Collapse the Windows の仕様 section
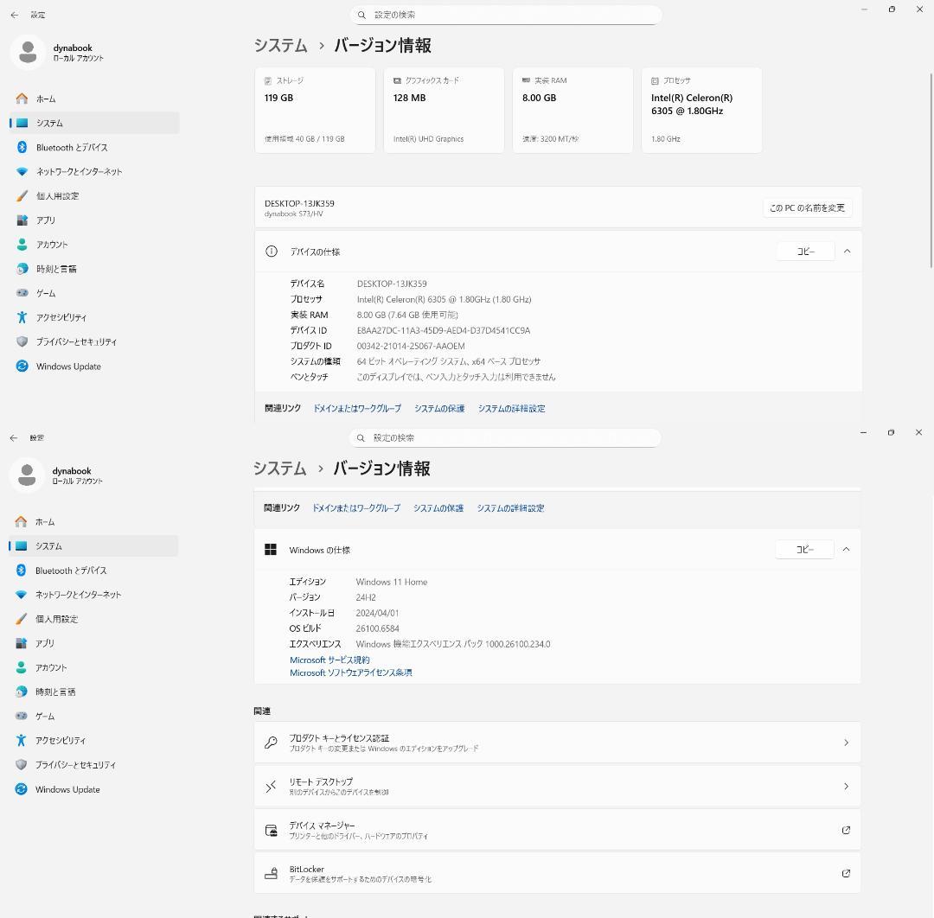934x918 pixels. (846, 549)
